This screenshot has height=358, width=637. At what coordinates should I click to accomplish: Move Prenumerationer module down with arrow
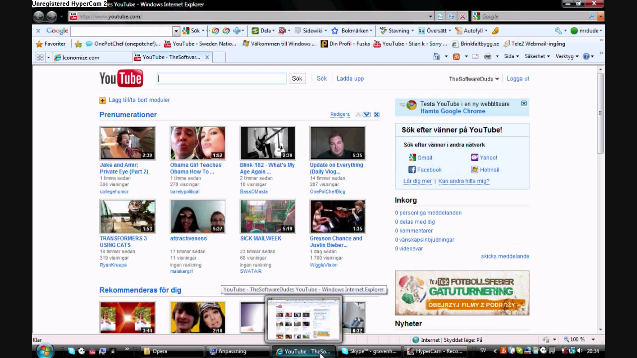tap(367, 114)
